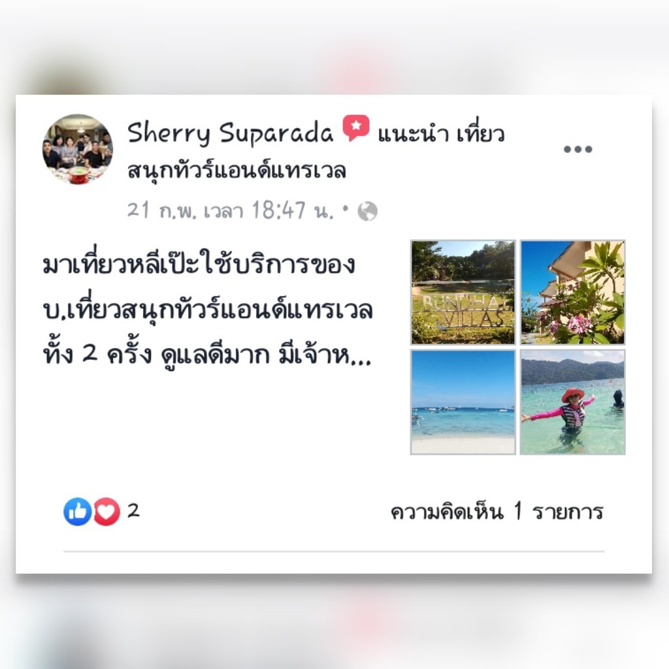Image resolution: width=669 pixels, height=669 pixels.
Task: Open the Bundhaya Villas sign photo
Action: pos(463,292)
